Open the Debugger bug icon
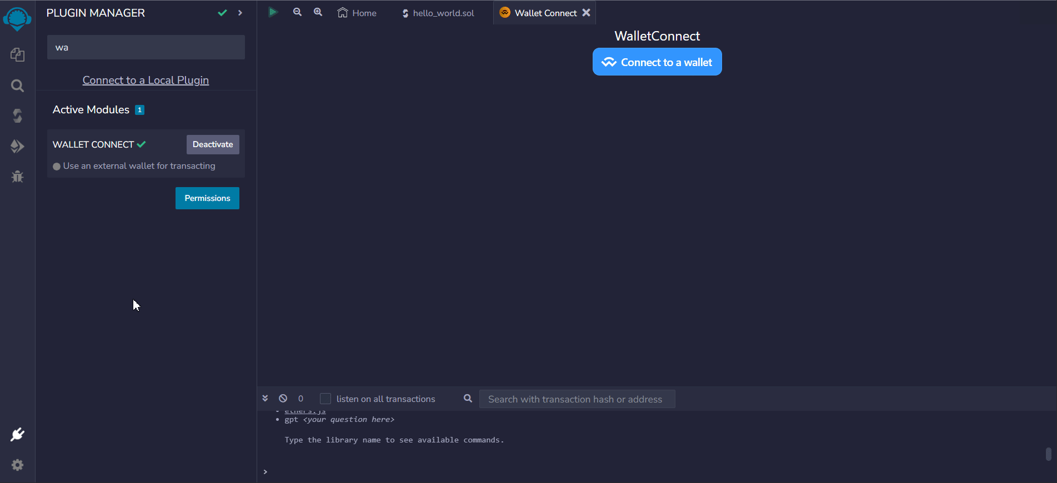The width and height of the screenshot is (1057, 483). 17,177
